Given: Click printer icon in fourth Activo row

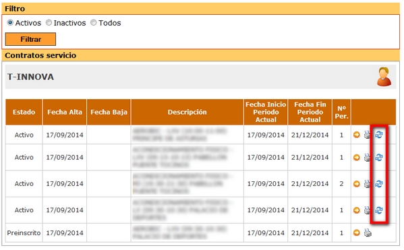Looking at the screenshot, I should 367,210.
